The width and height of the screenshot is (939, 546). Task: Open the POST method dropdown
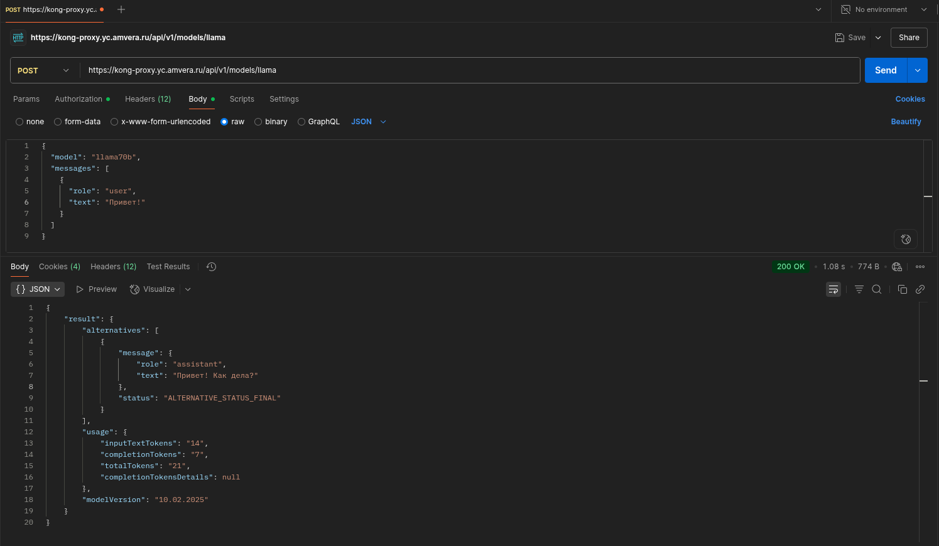click(x=44, y=70)
